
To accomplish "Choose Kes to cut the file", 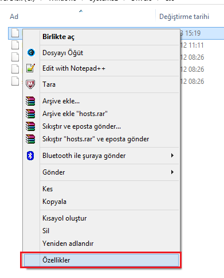I will 101,189.
